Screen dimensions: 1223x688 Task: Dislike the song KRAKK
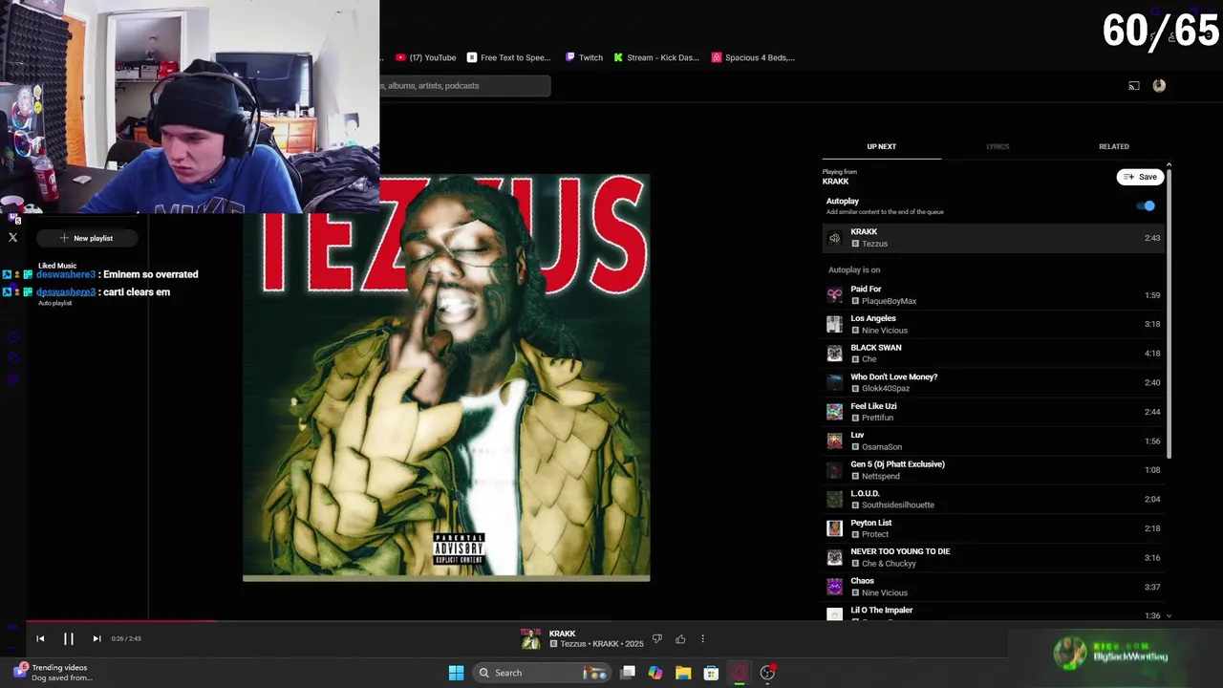[x=656, y=638]
